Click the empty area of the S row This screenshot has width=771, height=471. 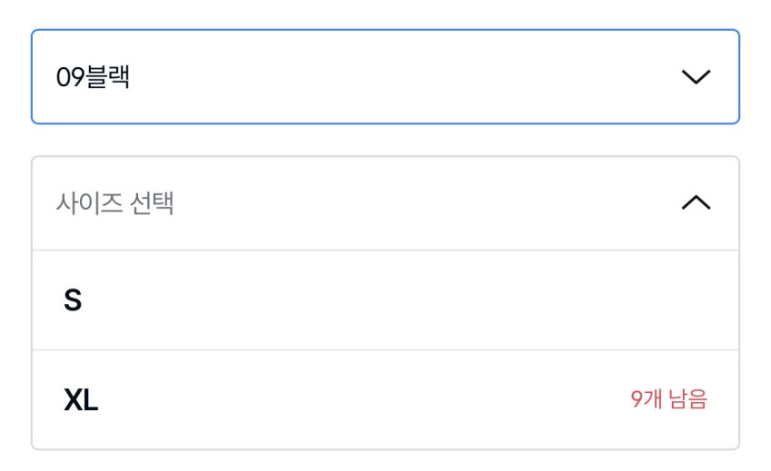(409, 300)
